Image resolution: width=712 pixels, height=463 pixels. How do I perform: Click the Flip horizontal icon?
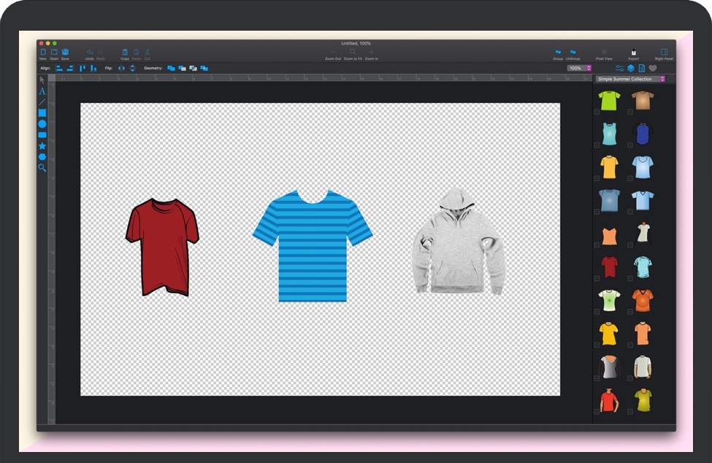(122, 68)
